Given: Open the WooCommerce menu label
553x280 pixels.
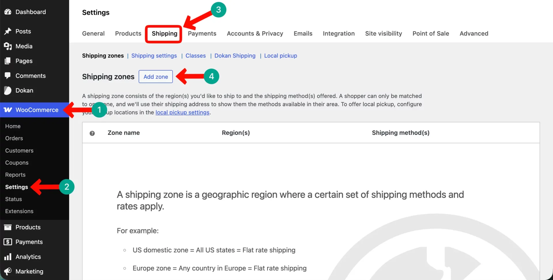Looking at the screenshot, I should 37,110.
